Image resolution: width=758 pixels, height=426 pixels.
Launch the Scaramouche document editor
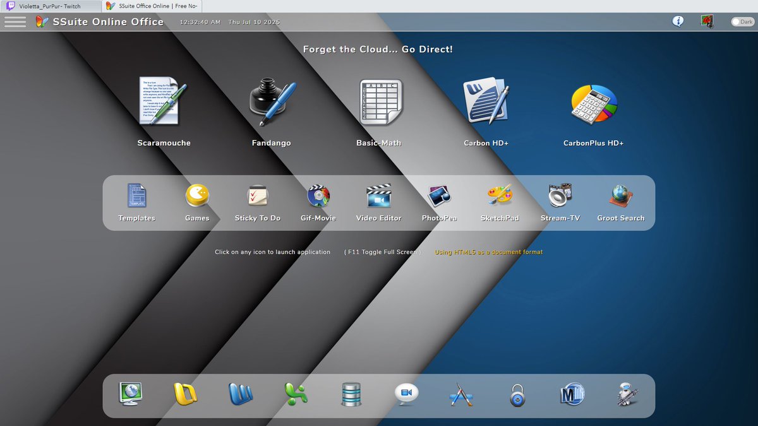pyautogui.click(x=163, y=101)
